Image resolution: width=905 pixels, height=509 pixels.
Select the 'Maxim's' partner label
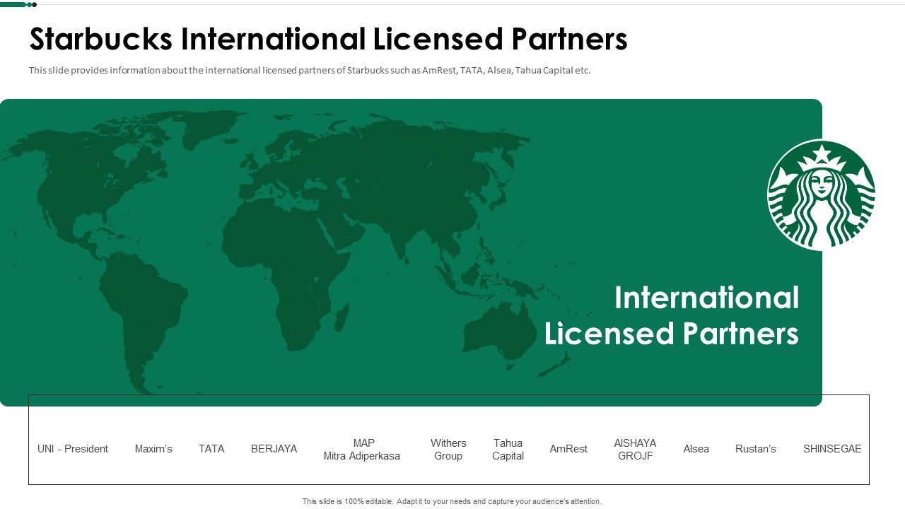pos(153,449)
